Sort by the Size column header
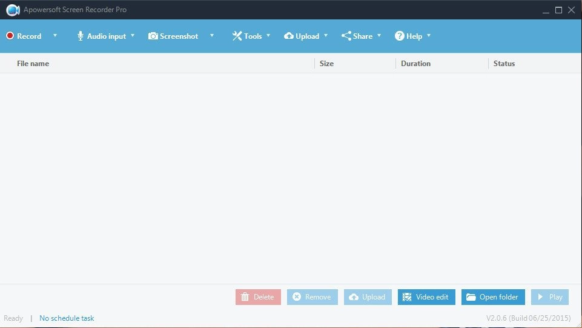582x328 pixels. pos(326,64)
